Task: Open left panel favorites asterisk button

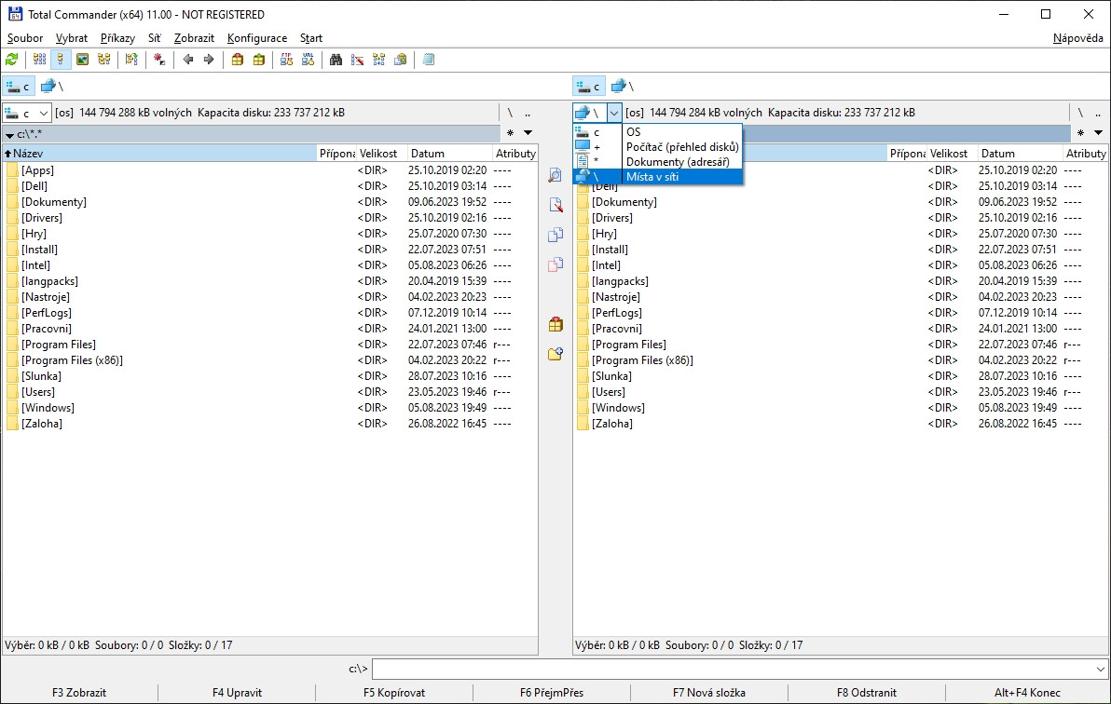Action: click(510, 132)
